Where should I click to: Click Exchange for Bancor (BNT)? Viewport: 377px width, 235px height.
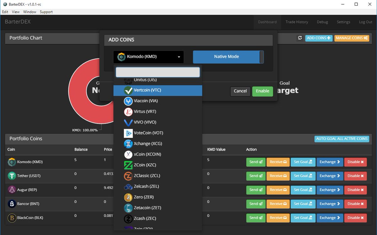330,204
